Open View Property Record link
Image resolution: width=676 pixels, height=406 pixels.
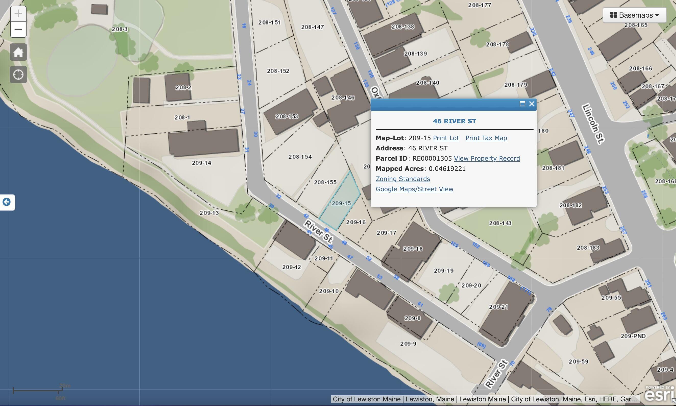click(487, 158)
